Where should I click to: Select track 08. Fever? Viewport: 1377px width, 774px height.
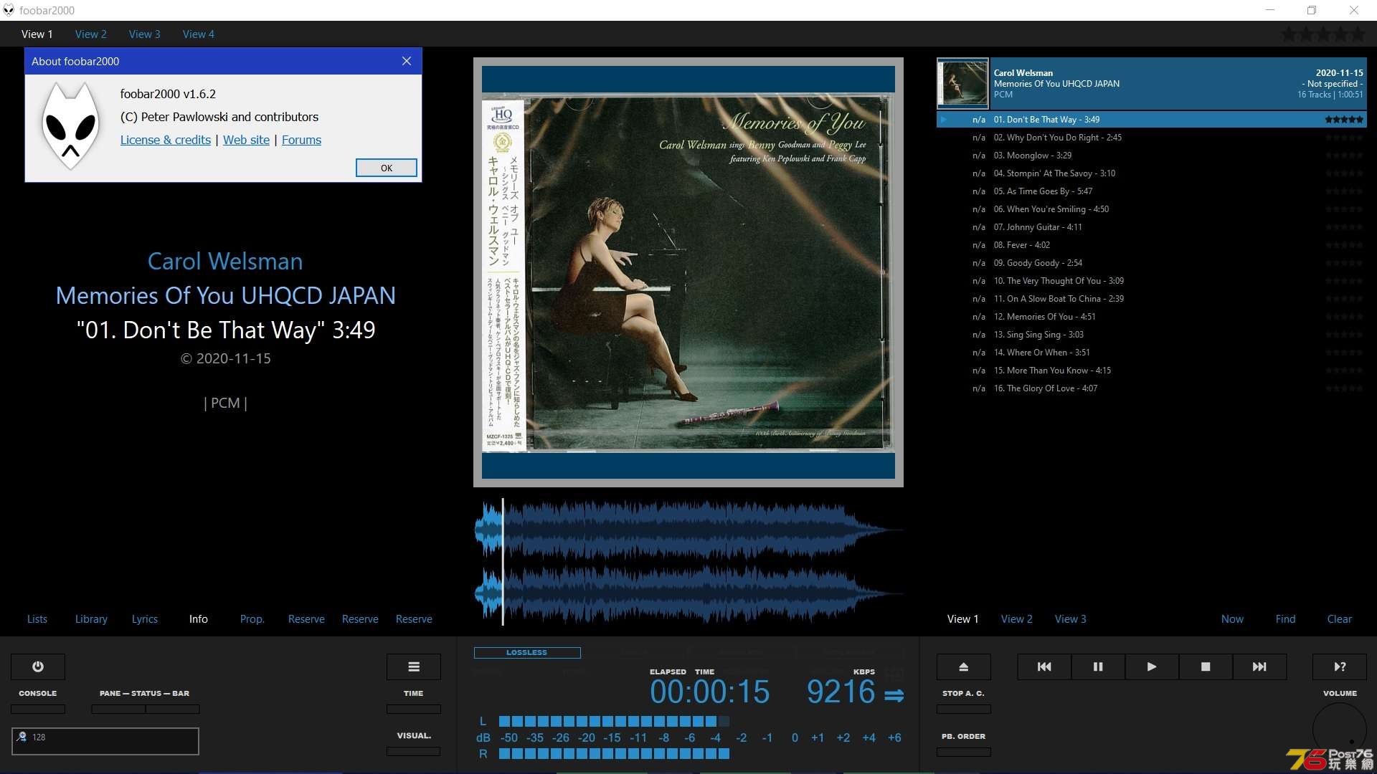(x=1152, y=245)
